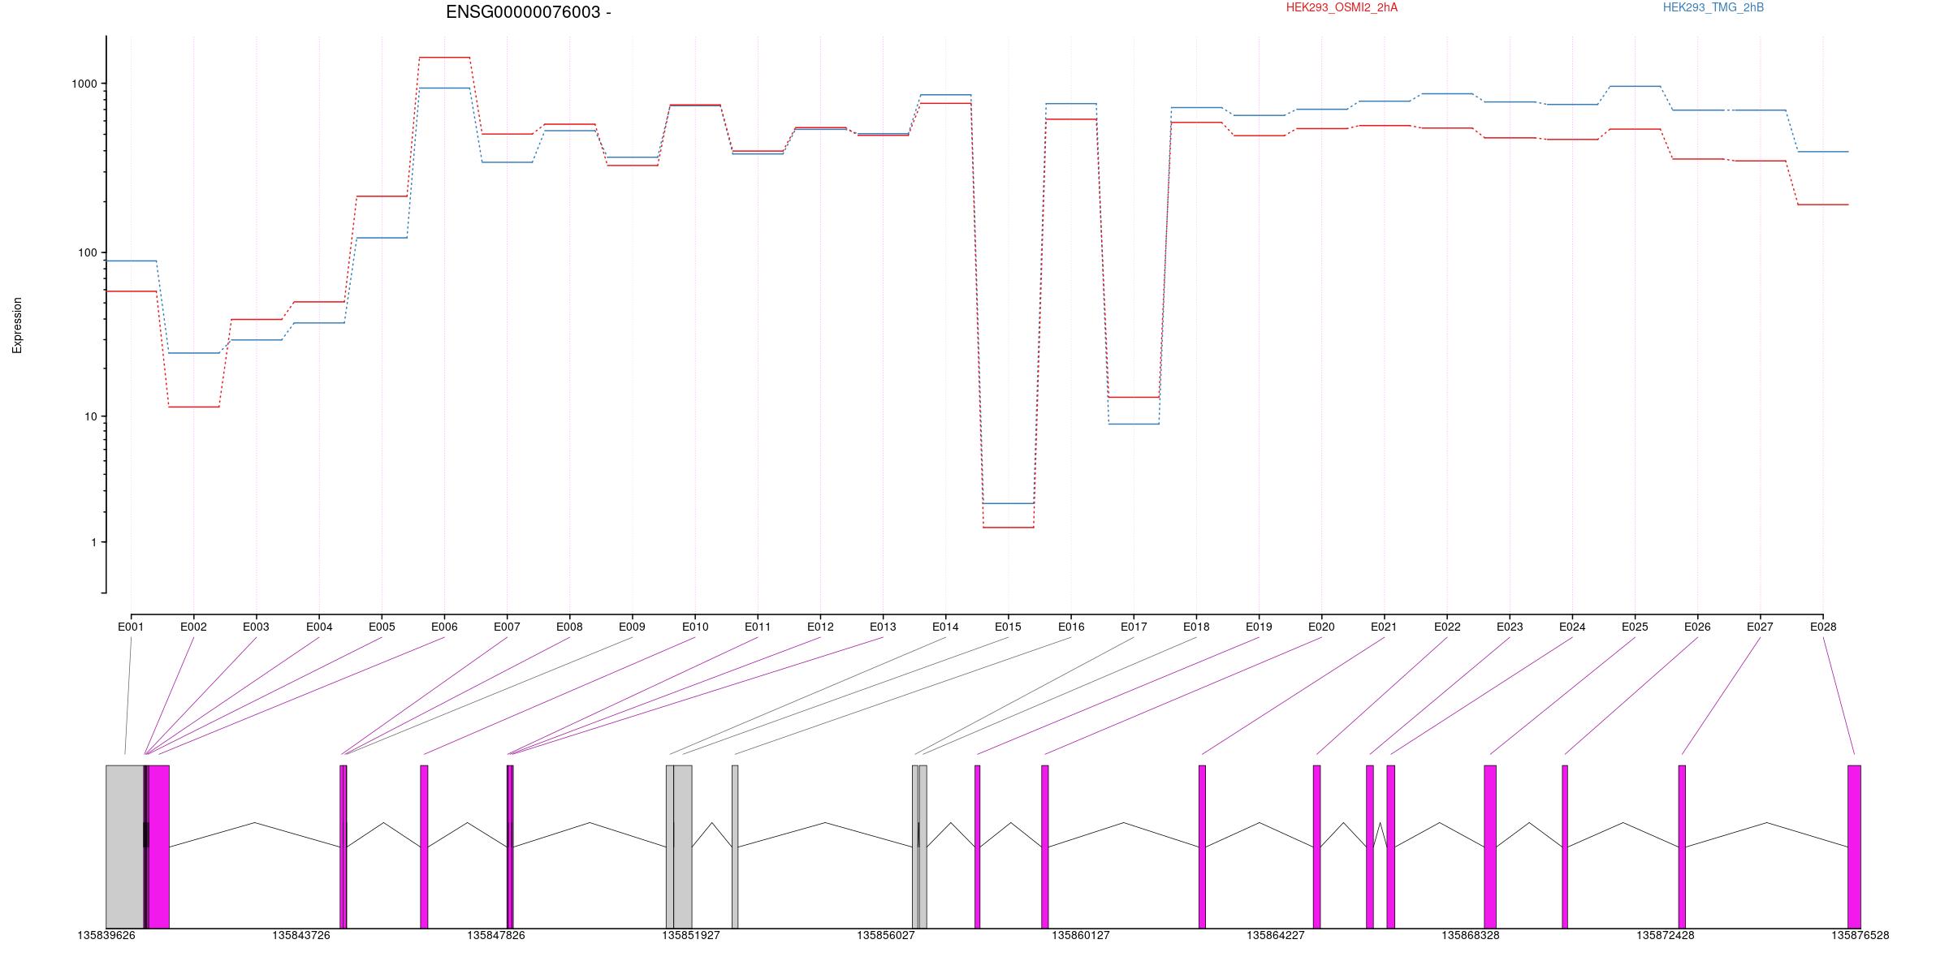1949x974 pixels.
Task: Click exon label E004 on the x-axis
Action: (319, 627)
